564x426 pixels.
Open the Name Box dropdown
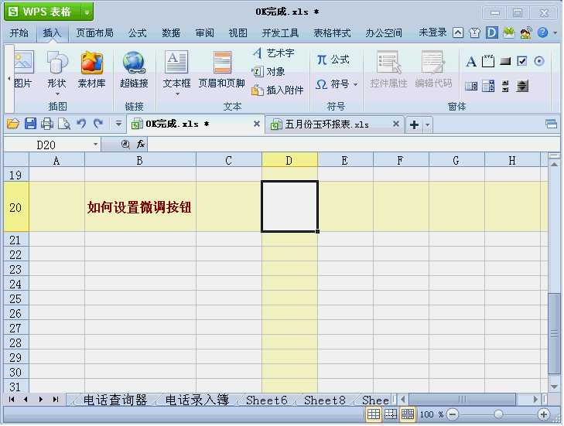(95, 145)
